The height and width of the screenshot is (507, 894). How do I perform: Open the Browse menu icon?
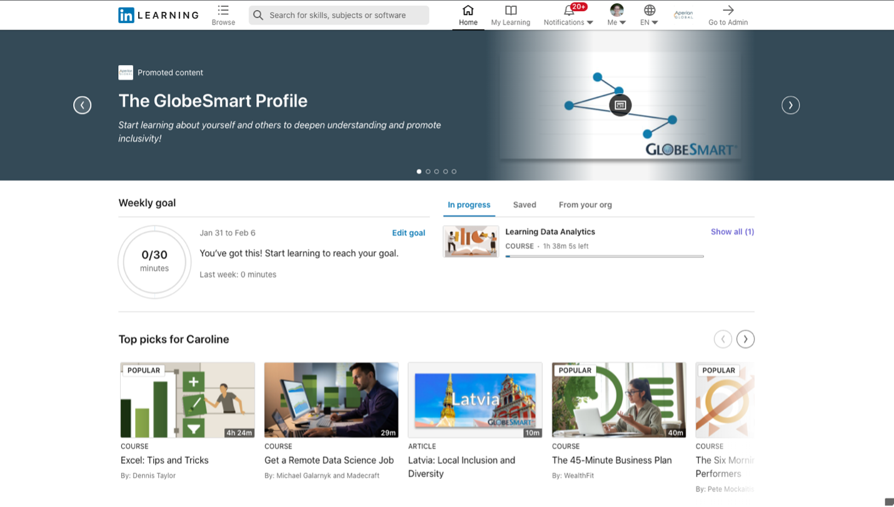(x=223, y=10)
